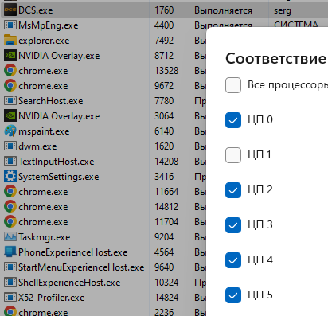Select the TextInputHost.exe process name

coord(57,162)
